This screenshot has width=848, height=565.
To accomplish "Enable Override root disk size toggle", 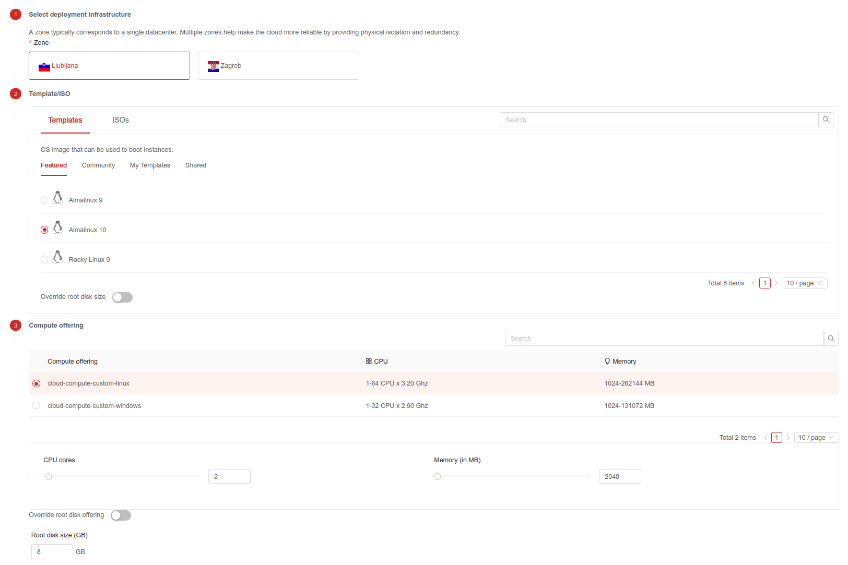I will [x=123, y=297].
